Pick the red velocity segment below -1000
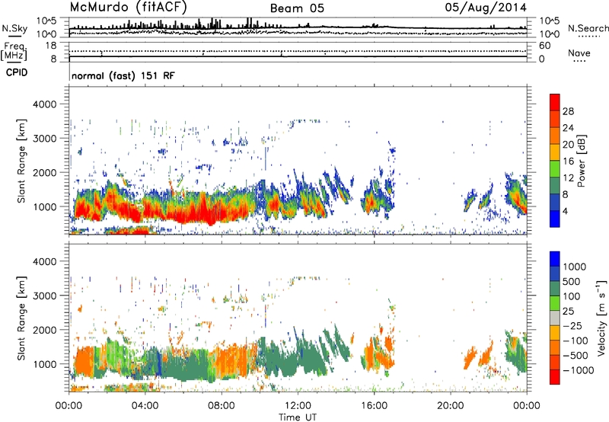This screenshot has width=609, height=422. (555, 377)
